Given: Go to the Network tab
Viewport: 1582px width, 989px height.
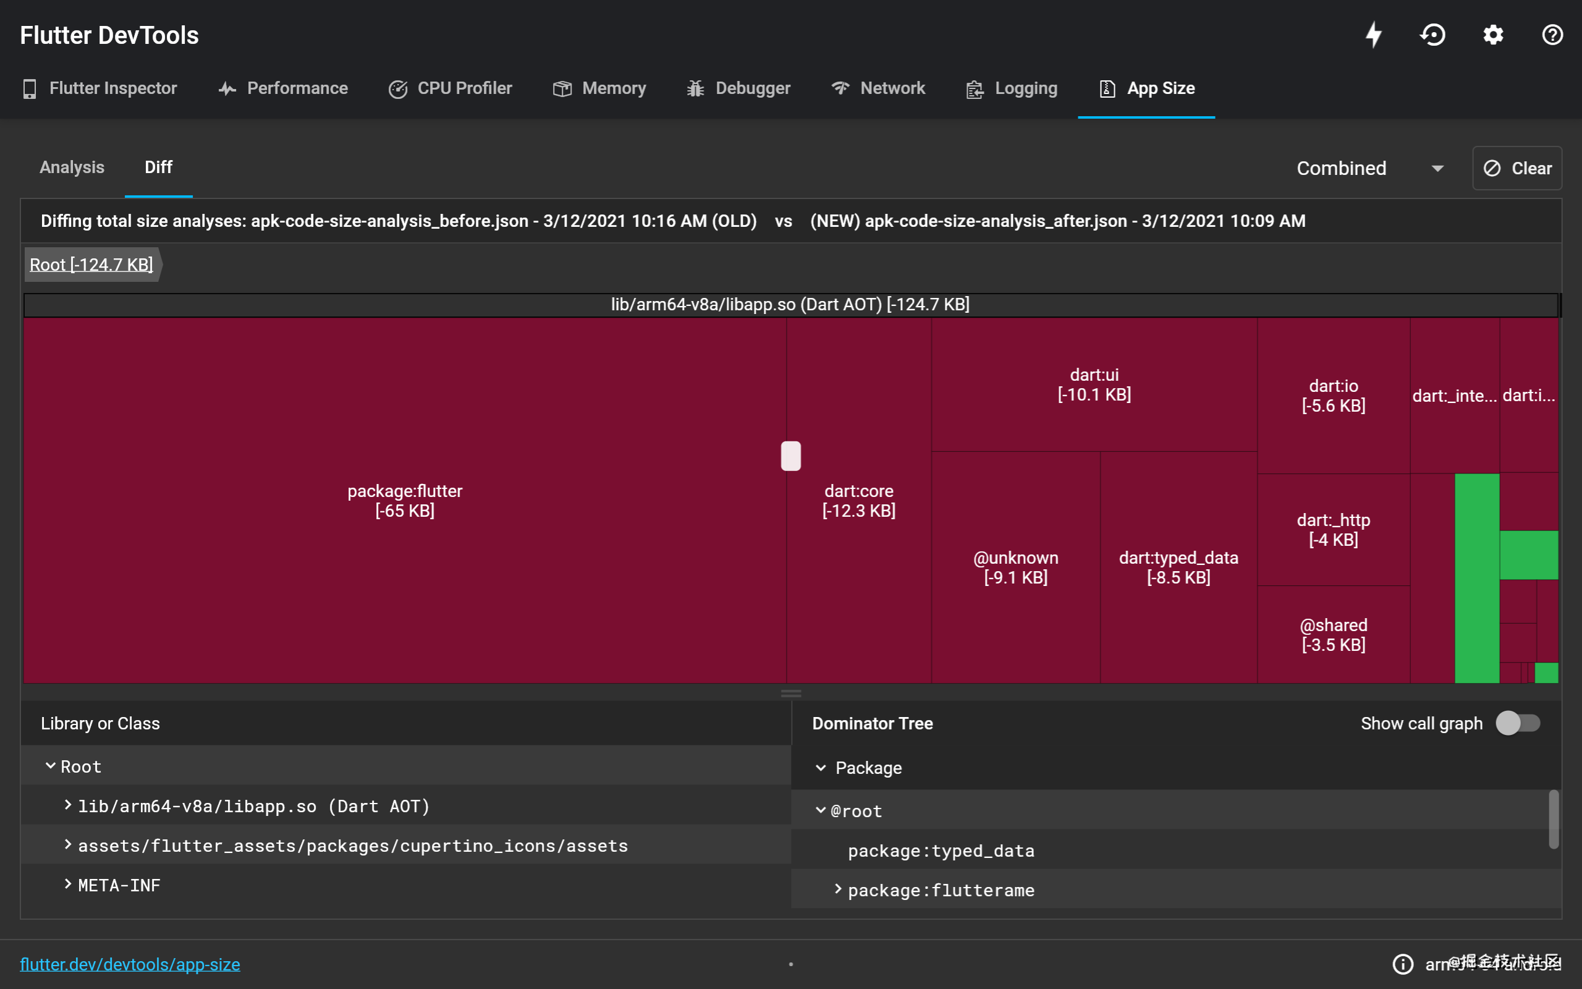Looking at the screenshot, I should (x=878, y=88).
